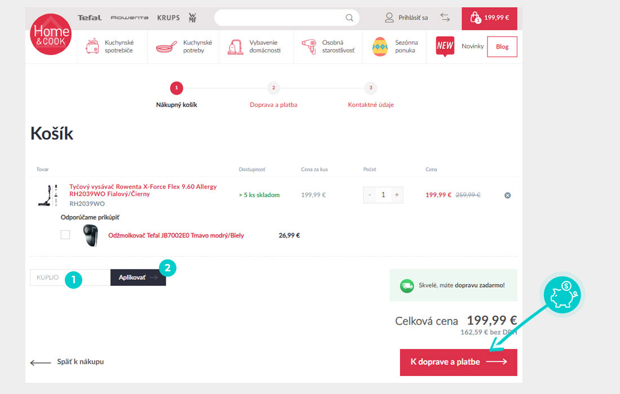This screenshot has height=394, width=620.
Task: Increase quantity with the plus button
Action: click(x=397, y=195)
